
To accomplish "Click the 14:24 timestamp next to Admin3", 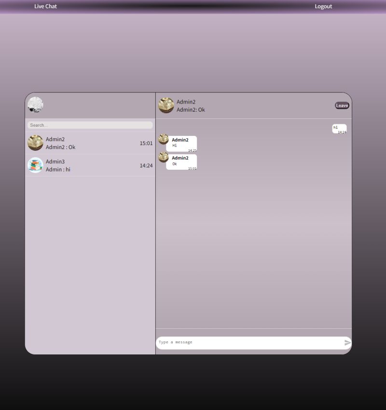I will (x=146, y=165).
